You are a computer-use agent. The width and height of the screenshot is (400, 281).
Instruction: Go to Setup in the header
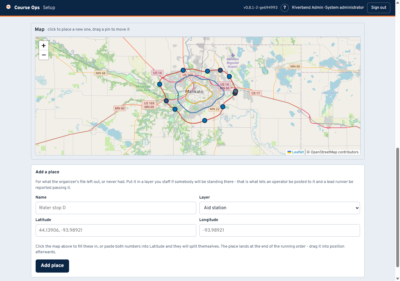click(x=49, y=7)
